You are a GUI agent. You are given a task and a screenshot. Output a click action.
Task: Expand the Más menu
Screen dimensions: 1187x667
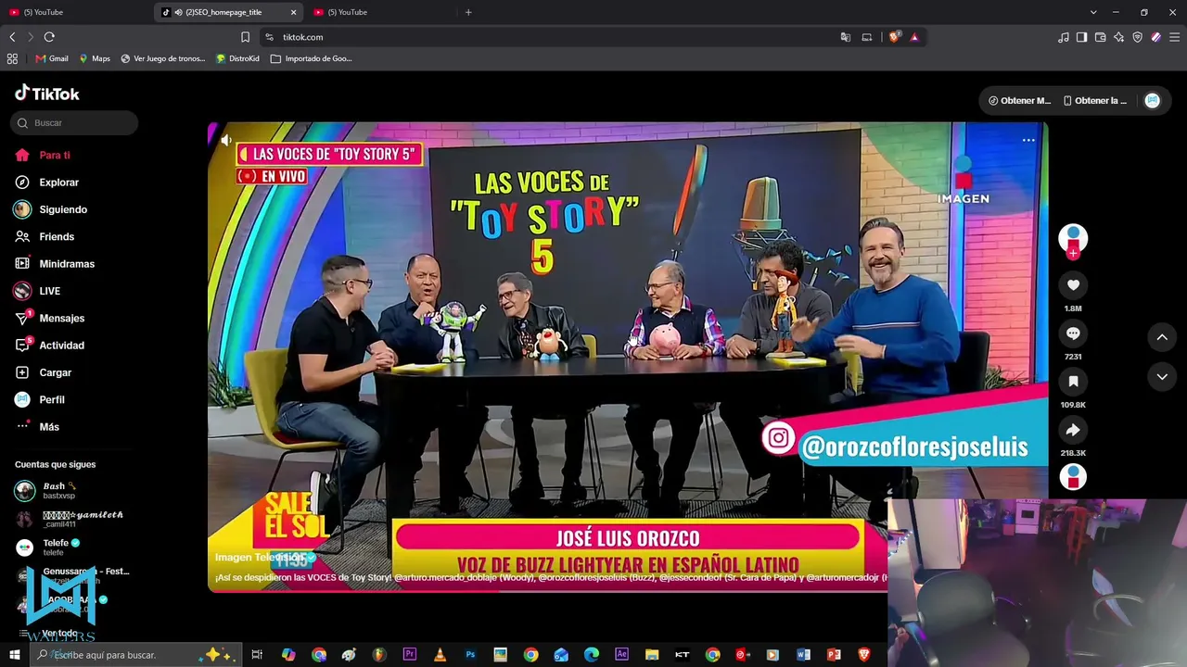tap(49, 427)
